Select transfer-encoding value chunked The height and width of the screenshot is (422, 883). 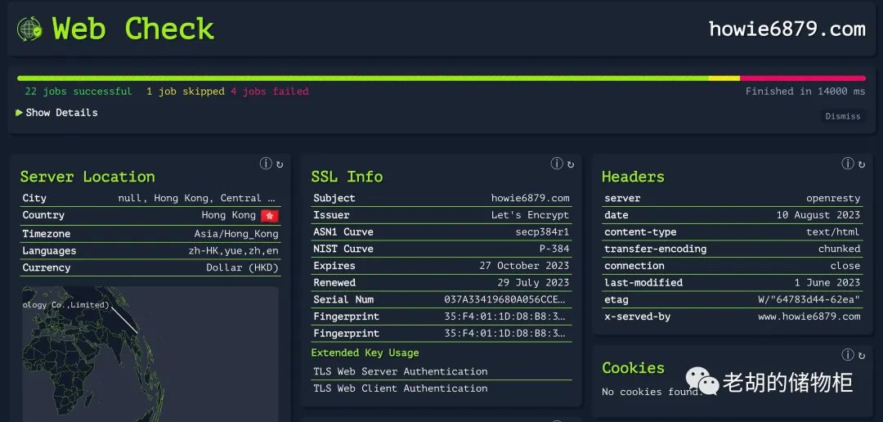tap(839, 249)
